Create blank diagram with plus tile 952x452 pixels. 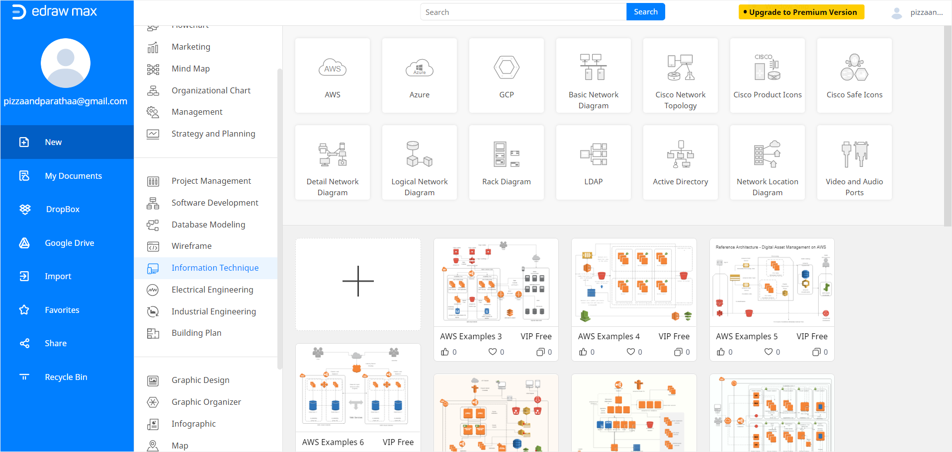click(x=358, y=284)
